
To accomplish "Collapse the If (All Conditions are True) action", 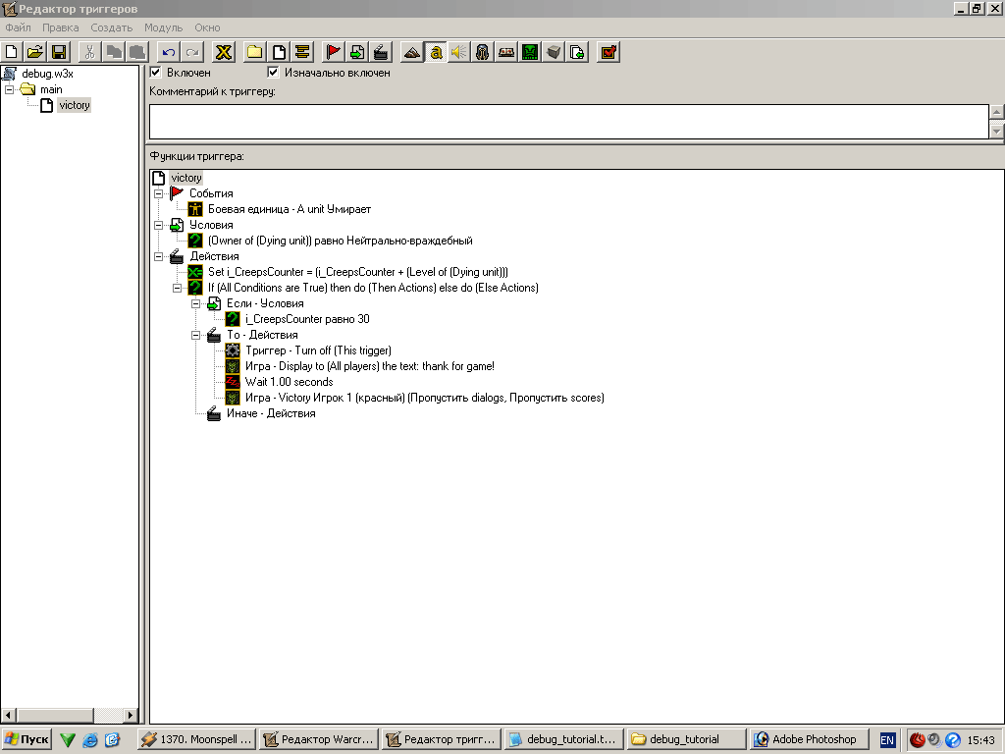I will pyautogui.click(x=177, y=288).
